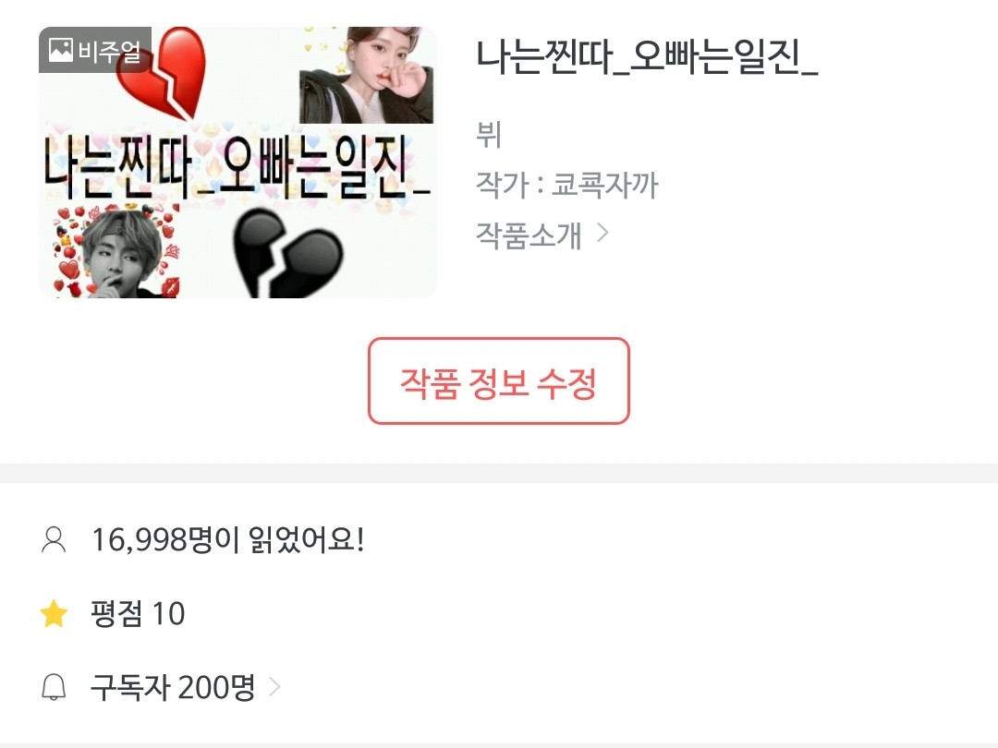Click the yellow star rating icon

click(x=55, y=614)
